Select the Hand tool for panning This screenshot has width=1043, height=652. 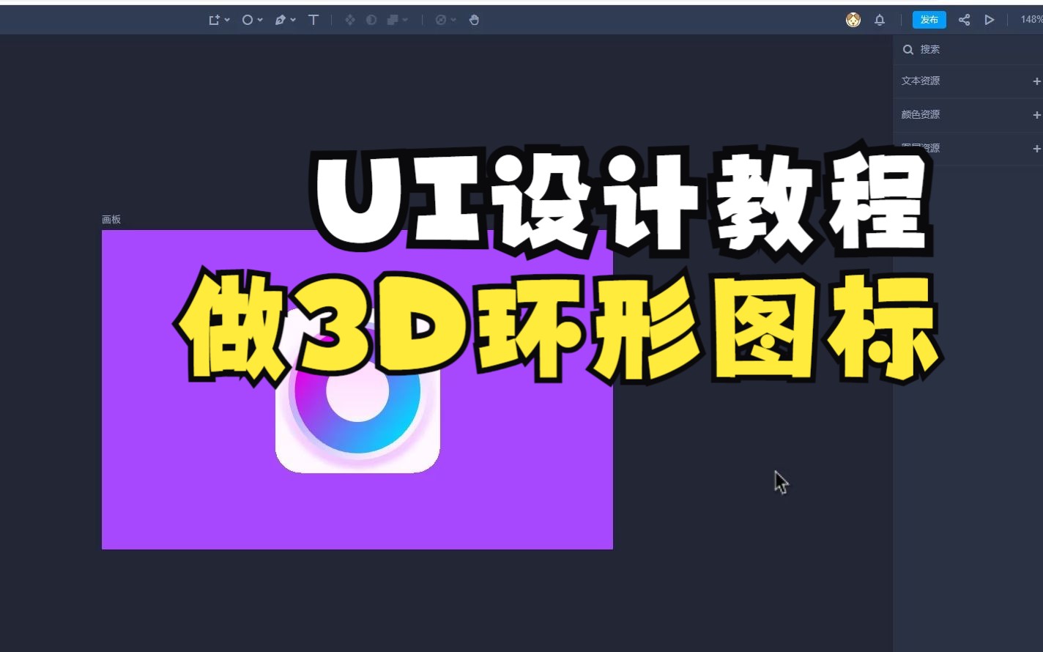(x=474, y=20)
